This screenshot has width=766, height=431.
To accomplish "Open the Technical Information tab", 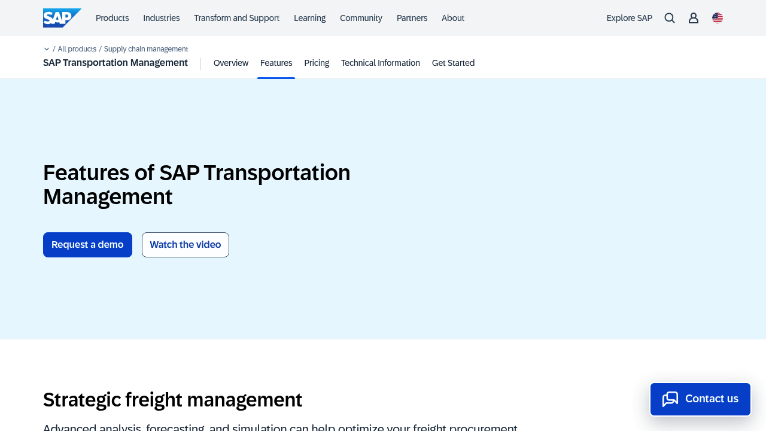I will (381, 63).
